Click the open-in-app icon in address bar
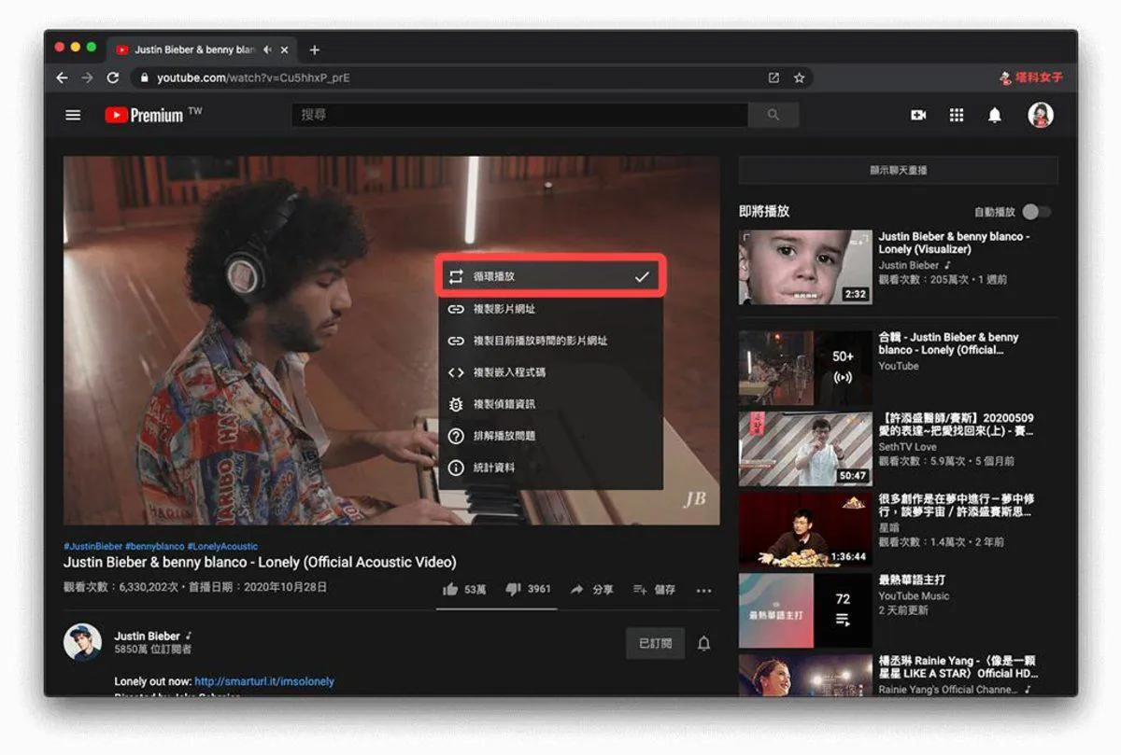Viewport: 1121px width, 755px height. [x=773, y=78]
